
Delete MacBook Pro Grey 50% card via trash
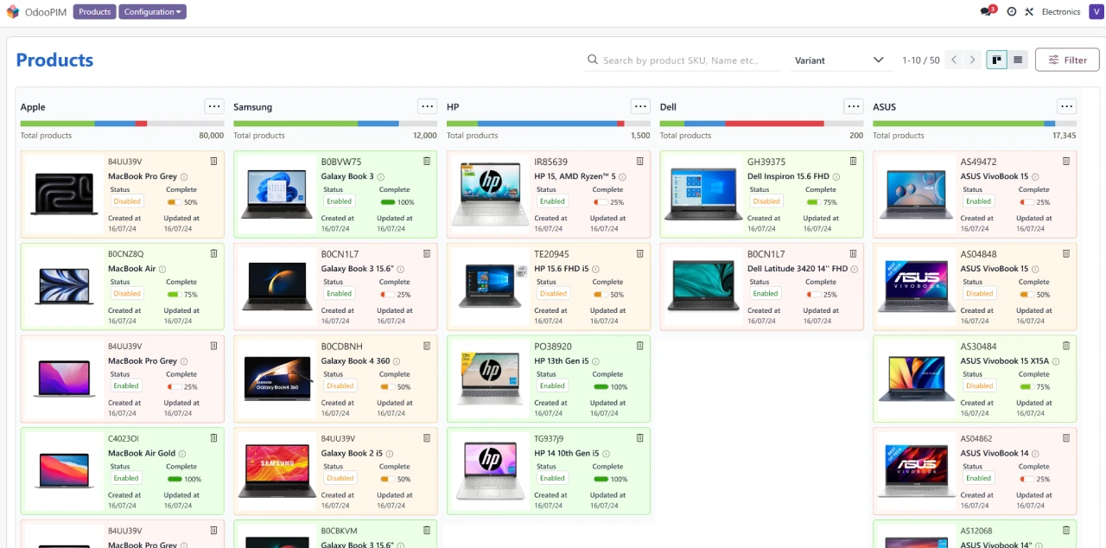(x=213, y=162)
